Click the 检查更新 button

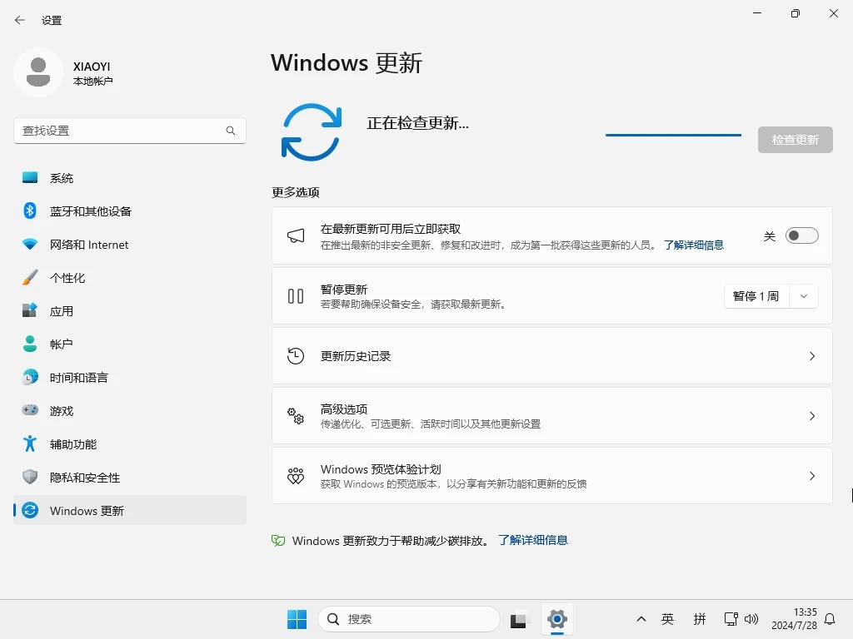[x=795, y=140]
